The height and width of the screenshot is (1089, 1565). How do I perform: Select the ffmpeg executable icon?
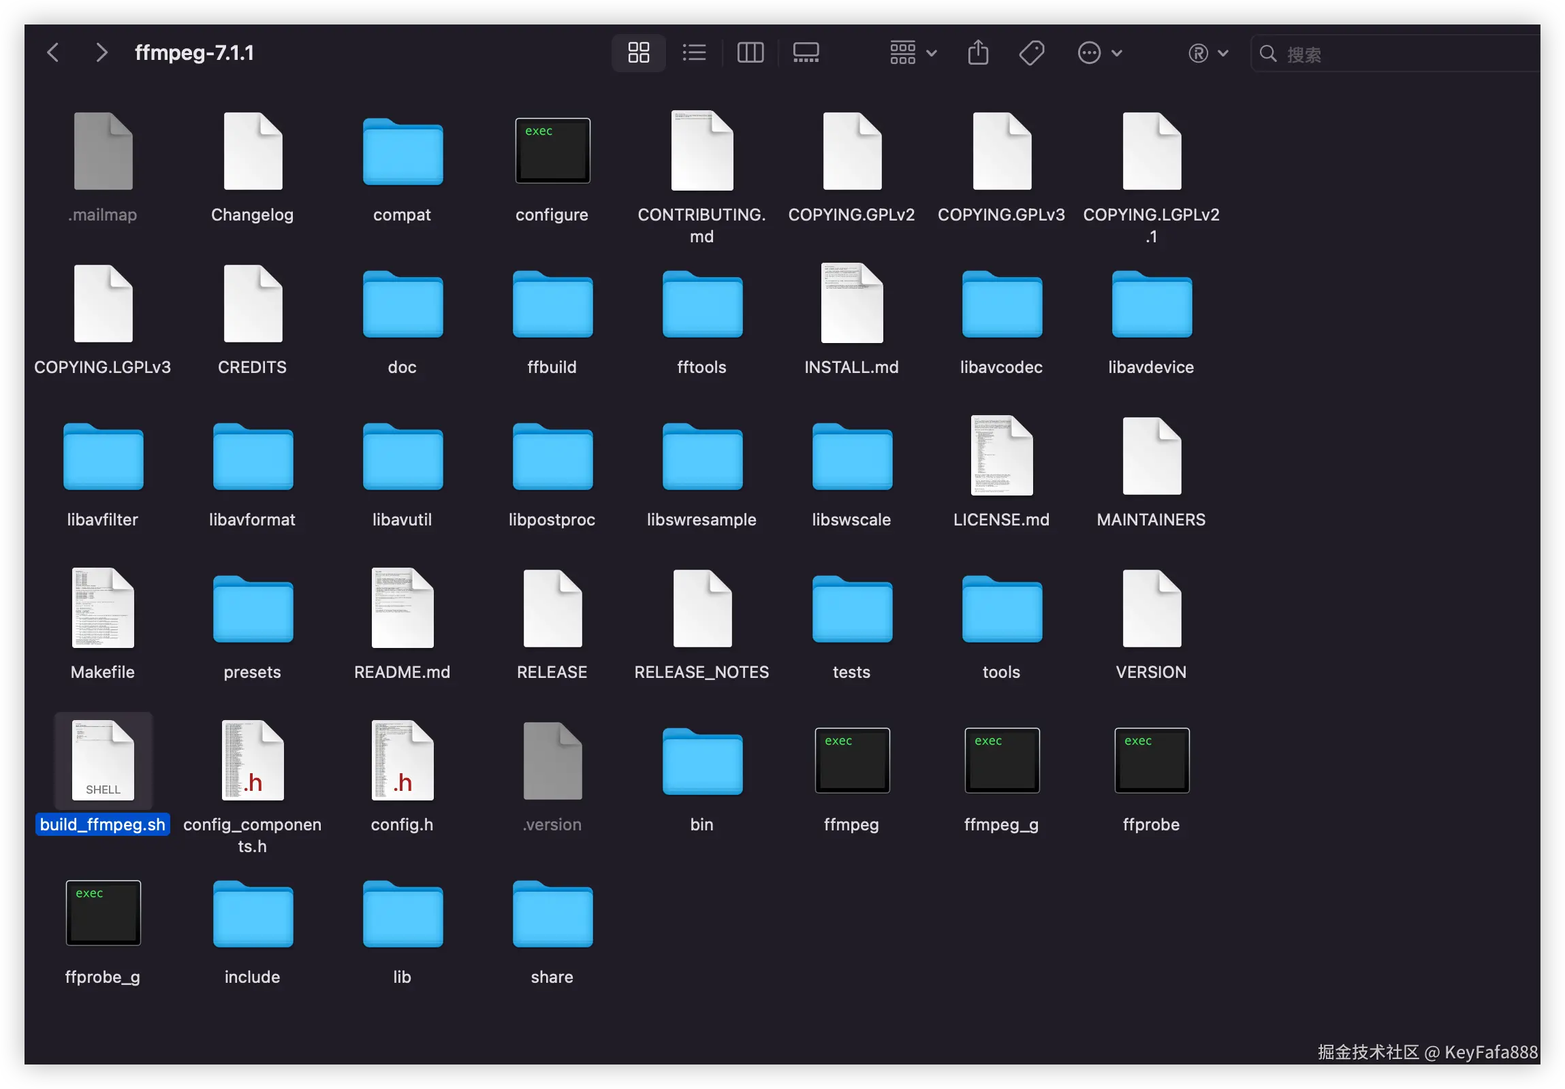[851, 760]
